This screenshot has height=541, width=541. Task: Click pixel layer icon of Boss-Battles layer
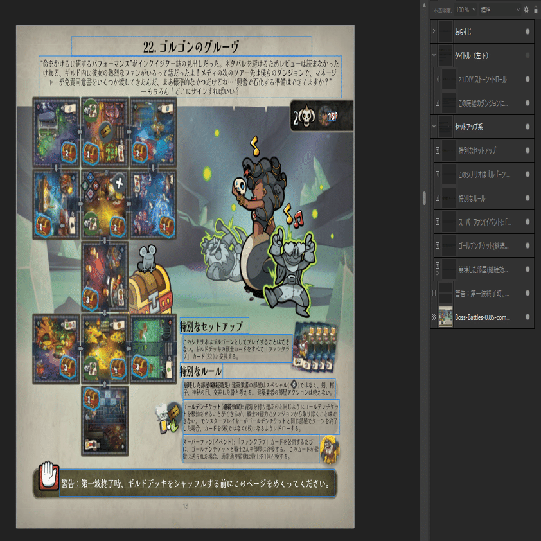click(x=434, y=317)
